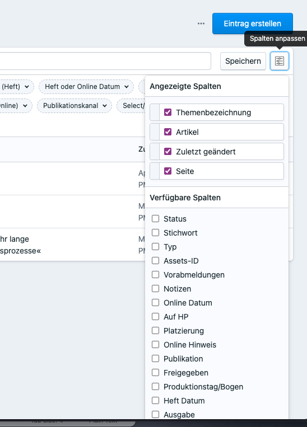
Task: Open the (Heft) filter dropdown
Action: [x=16, y=87]
